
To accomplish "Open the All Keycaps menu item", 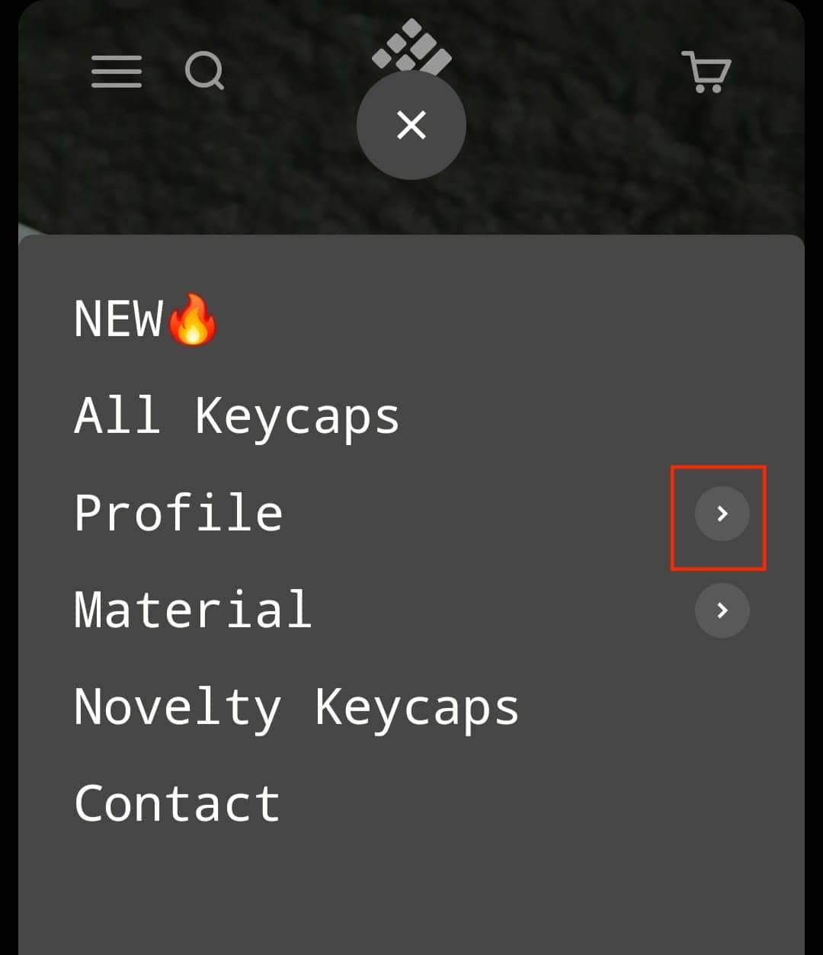I will (x=236, y=415).
